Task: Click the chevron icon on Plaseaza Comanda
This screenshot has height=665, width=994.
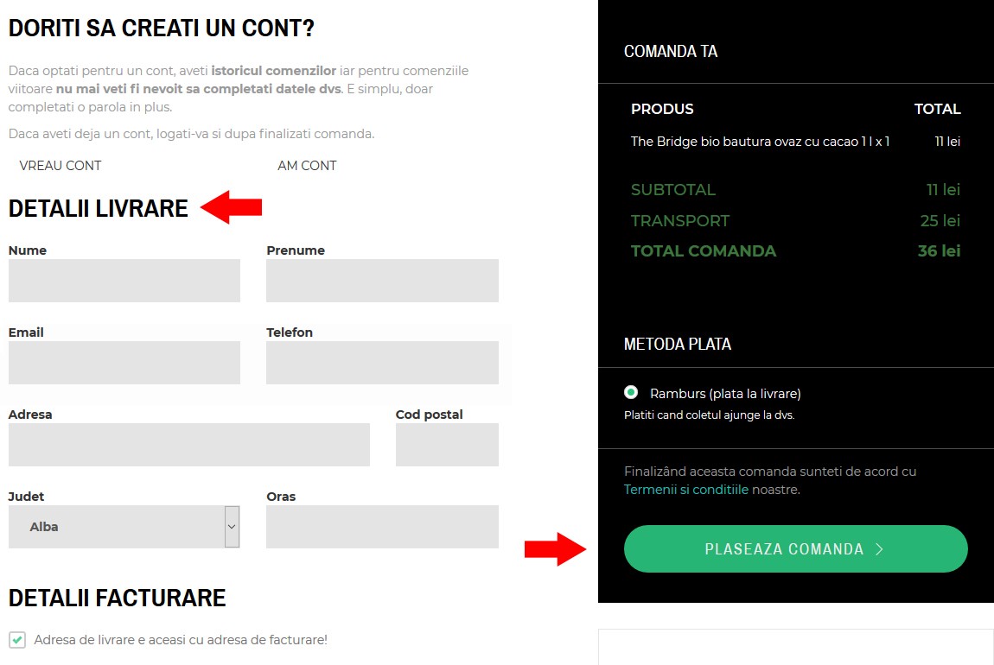Action: [x=879, y=549]
